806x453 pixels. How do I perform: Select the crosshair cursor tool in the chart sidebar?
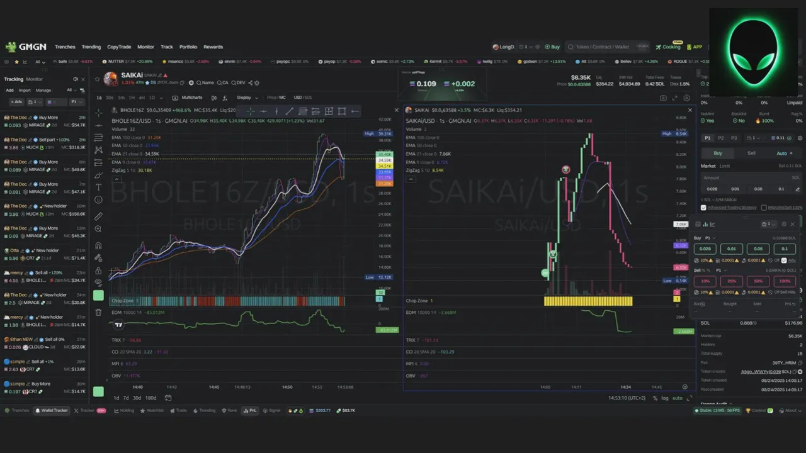click(x=98, y=112)
